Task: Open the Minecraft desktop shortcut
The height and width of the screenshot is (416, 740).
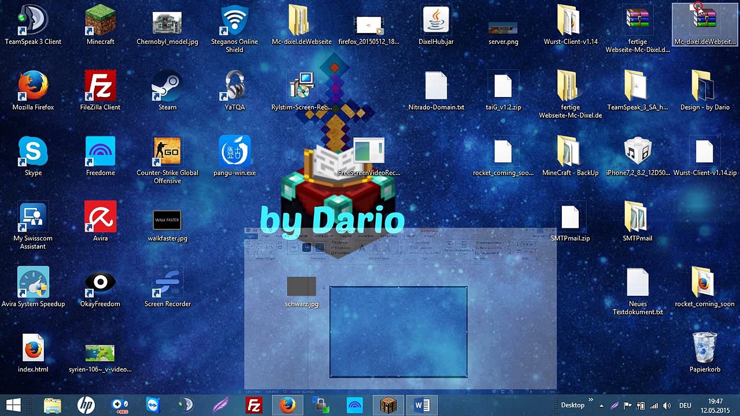Action: point(100,25)
